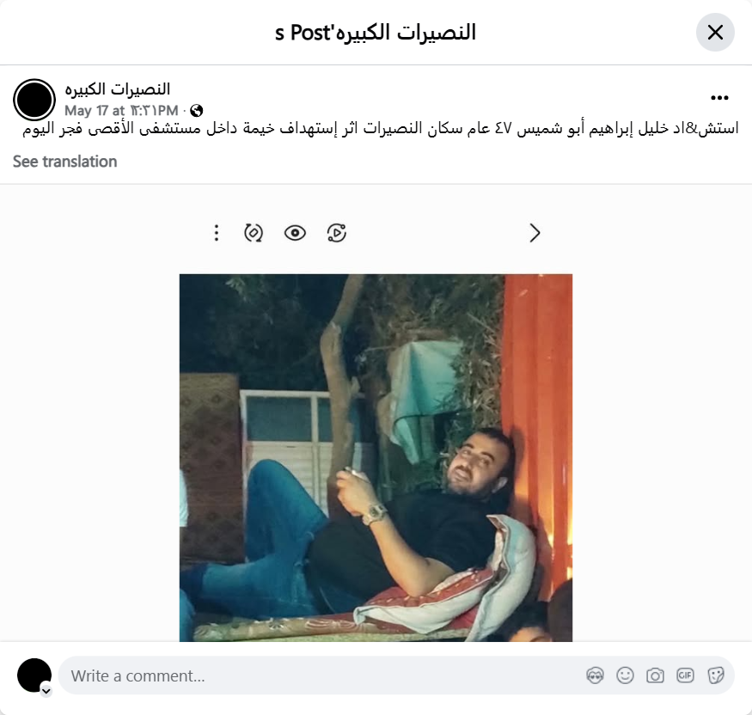Click the replay play-circle icon above photo
This screenshot has width=752, height=715.
337,233
